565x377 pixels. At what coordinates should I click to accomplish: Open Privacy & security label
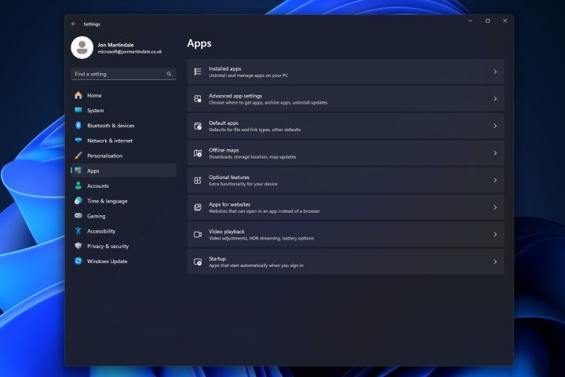(108, 247)
